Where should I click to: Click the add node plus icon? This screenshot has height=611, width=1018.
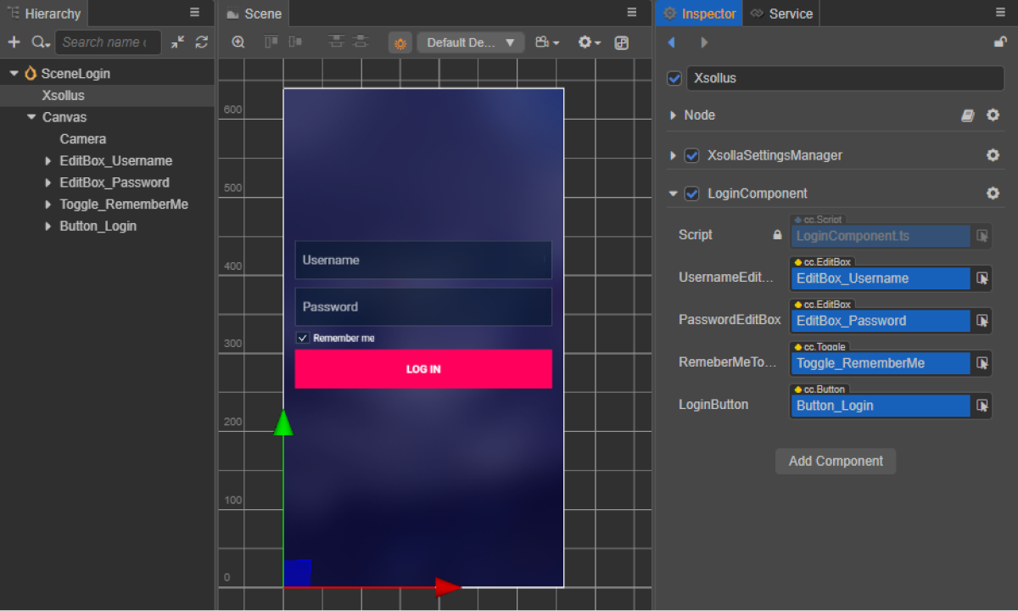pos(14,42)
